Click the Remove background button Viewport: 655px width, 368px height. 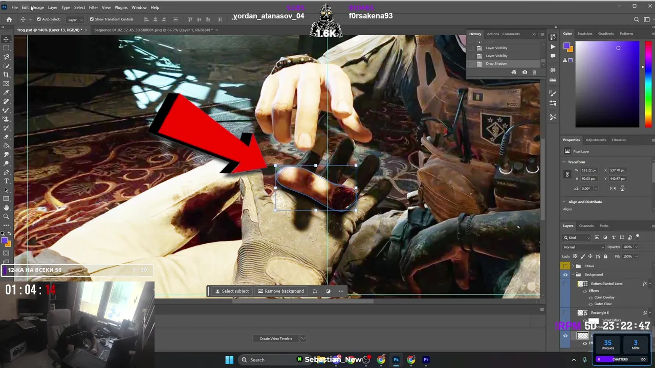[281, 291]
